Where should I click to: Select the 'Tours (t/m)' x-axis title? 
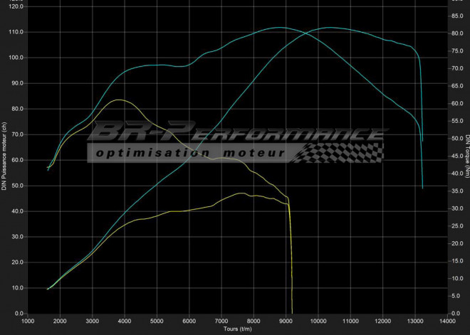[x=238, y=329]
